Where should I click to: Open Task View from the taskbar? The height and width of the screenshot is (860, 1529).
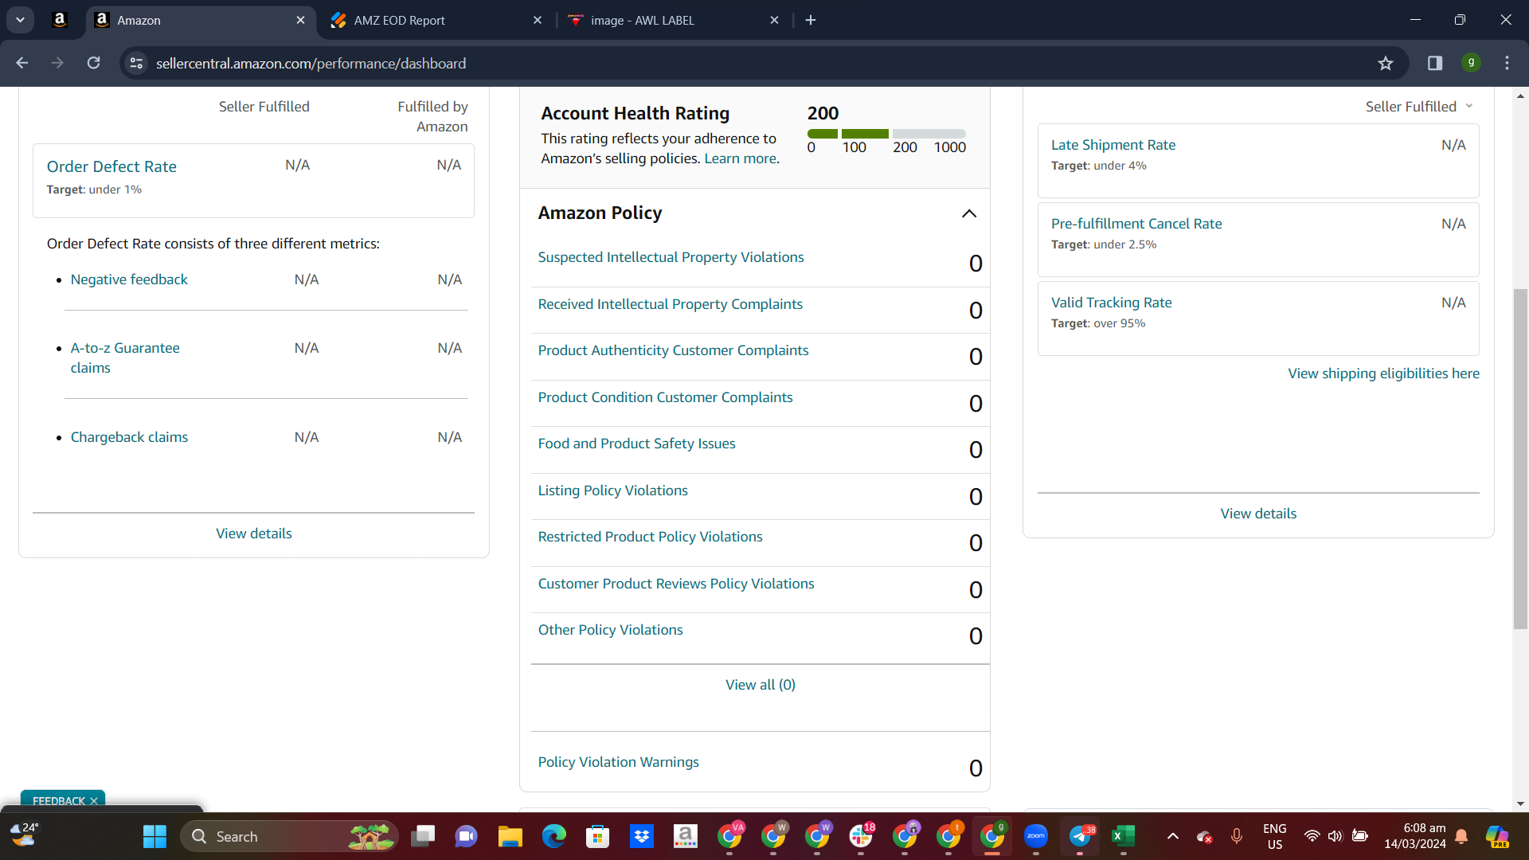coord(423,836)
